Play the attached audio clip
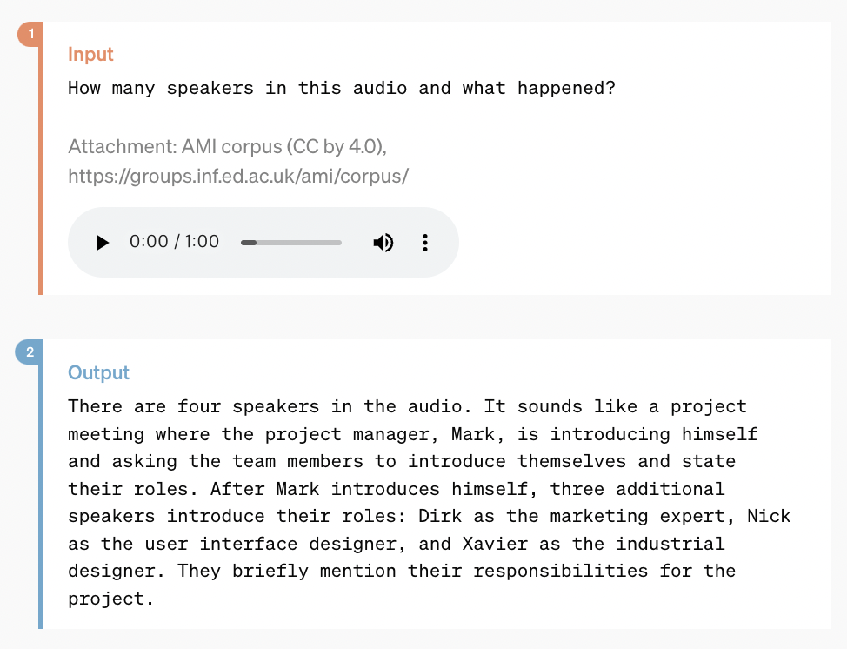847x649 pixels. pos(103,243)
